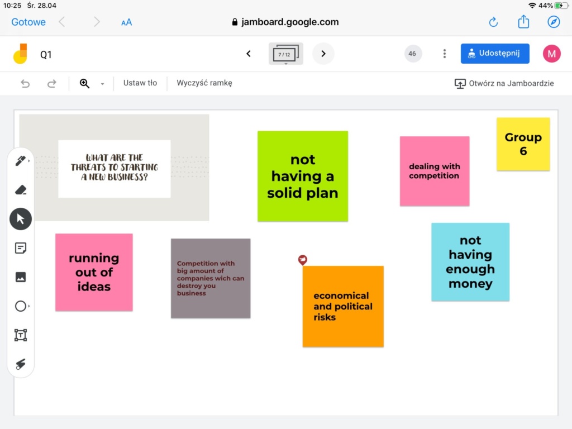Go to the previous frame
The width and height of the screenshot is (572, 429).
pos(249,54)
